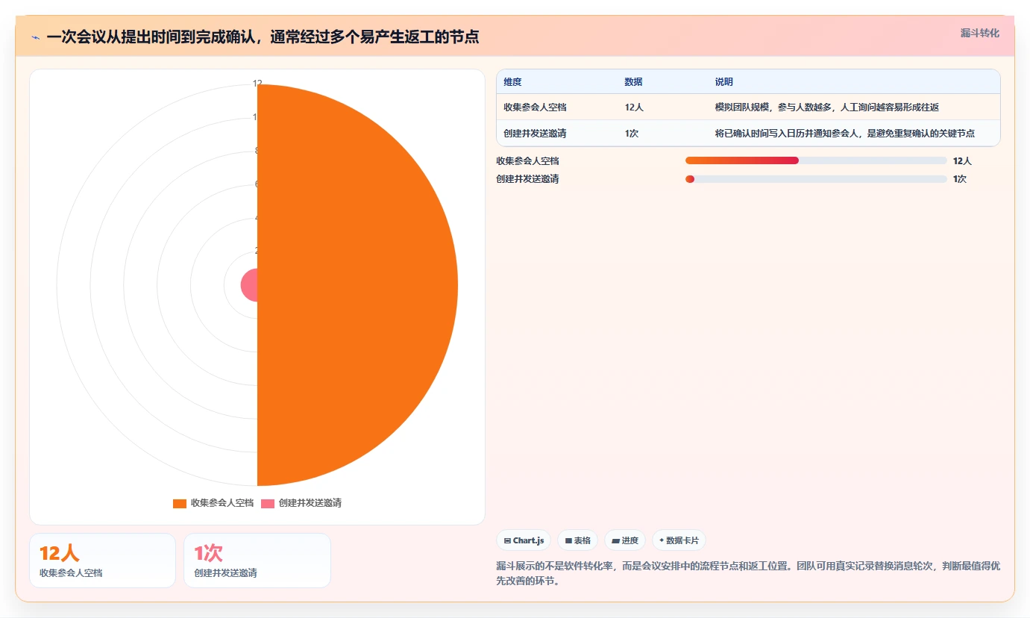
Task: Click the Chart.js tag chip
Action: click(x=524, y=540)
